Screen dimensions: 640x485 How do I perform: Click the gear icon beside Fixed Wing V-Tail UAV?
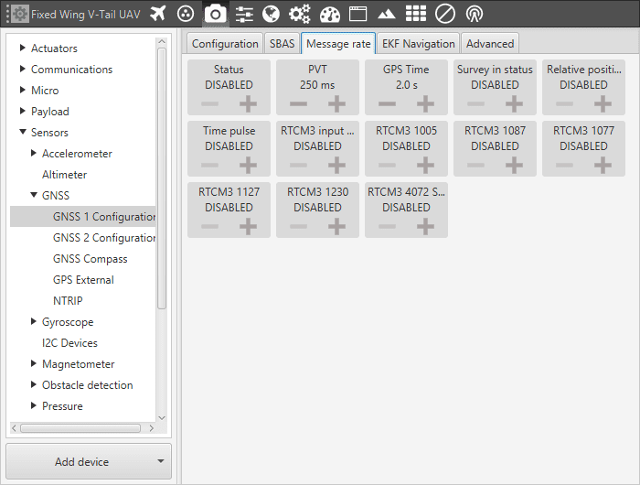[19, 14]
